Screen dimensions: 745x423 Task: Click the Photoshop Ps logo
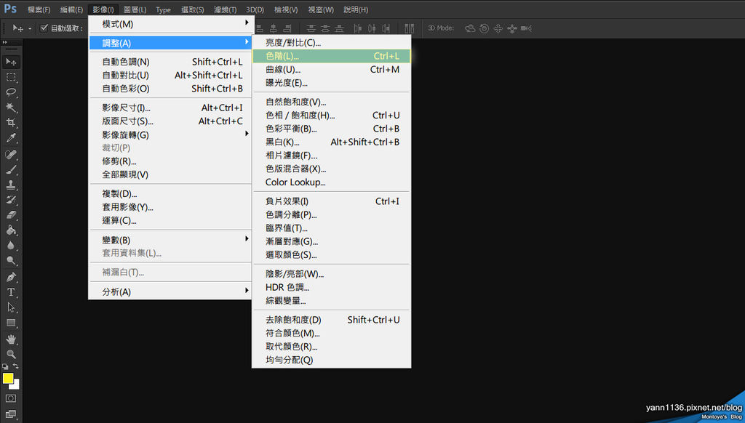[10, 9]
